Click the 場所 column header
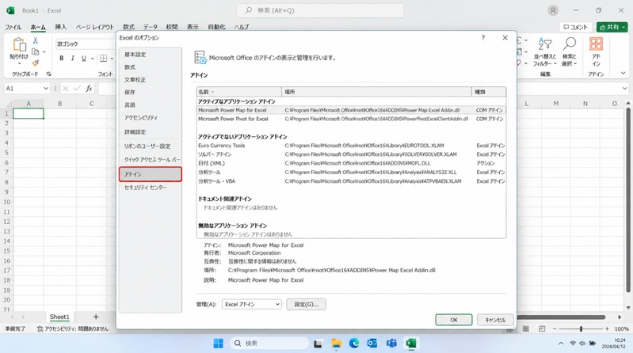Screen dimensions: 633x353 376,92
